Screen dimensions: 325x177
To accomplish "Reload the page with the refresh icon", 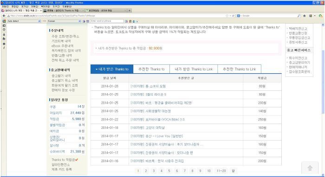I will click(x=234, y=16).
